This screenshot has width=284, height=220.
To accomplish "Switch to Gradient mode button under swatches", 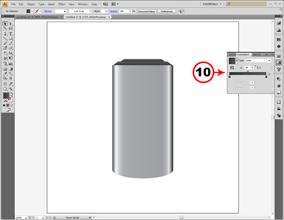I will 8,105.
